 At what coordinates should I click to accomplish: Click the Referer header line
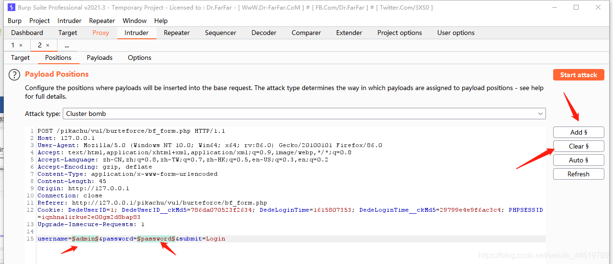pyautogui.click(x=152, y=203)
